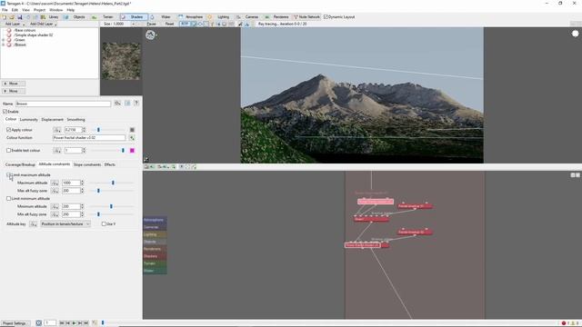Open the Edit menu
The height and width of the screenshot is (327, 582).
click(x=15, y=10)
